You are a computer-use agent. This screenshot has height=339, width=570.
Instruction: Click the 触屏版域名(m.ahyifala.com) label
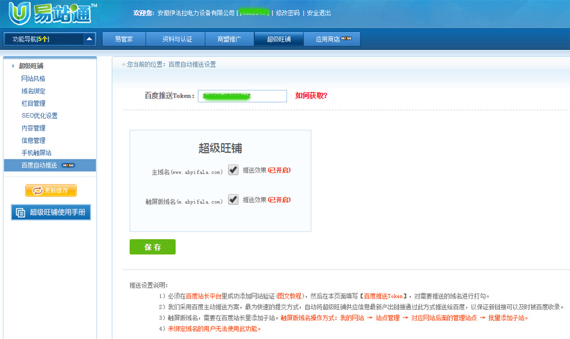tap(184, 202)
